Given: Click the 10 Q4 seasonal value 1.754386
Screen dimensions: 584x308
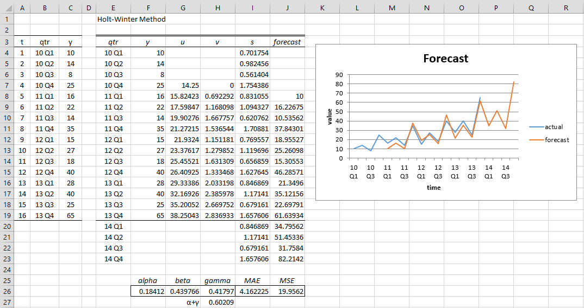Looking at the screenshot, I should [252, 85].
